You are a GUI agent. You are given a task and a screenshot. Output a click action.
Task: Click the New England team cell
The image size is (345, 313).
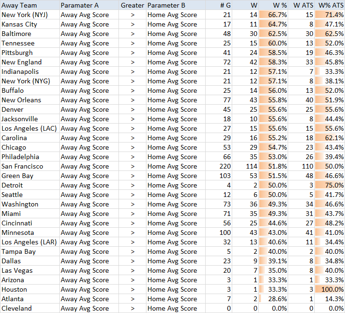pos(30,62)
